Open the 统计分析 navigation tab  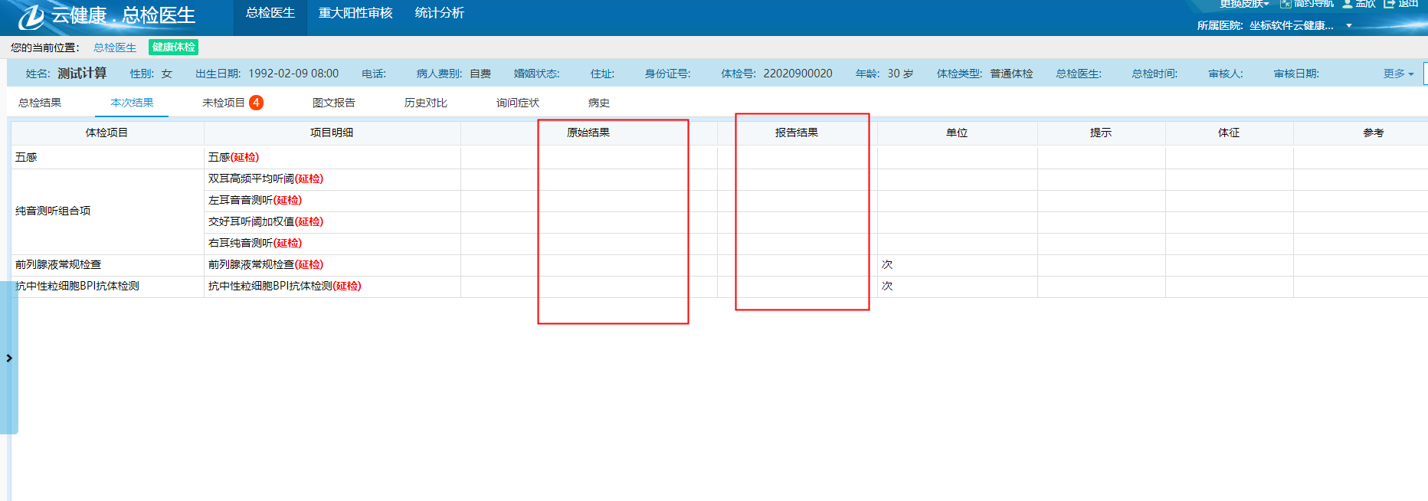[440, 13]
